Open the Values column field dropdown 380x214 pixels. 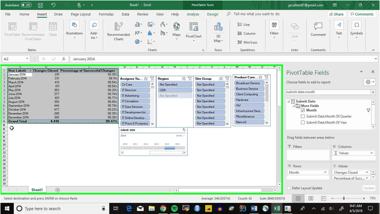pyautogui.click(x=372, y=153)
